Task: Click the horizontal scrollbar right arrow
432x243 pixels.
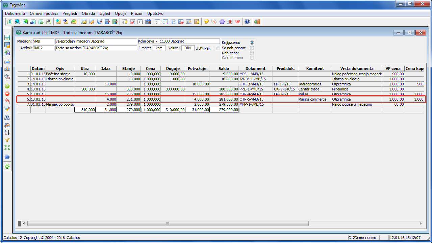Action: (421, 223)
